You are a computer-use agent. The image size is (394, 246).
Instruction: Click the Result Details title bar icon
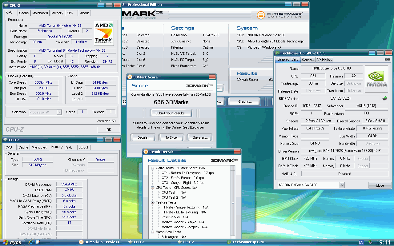[146, 152]
